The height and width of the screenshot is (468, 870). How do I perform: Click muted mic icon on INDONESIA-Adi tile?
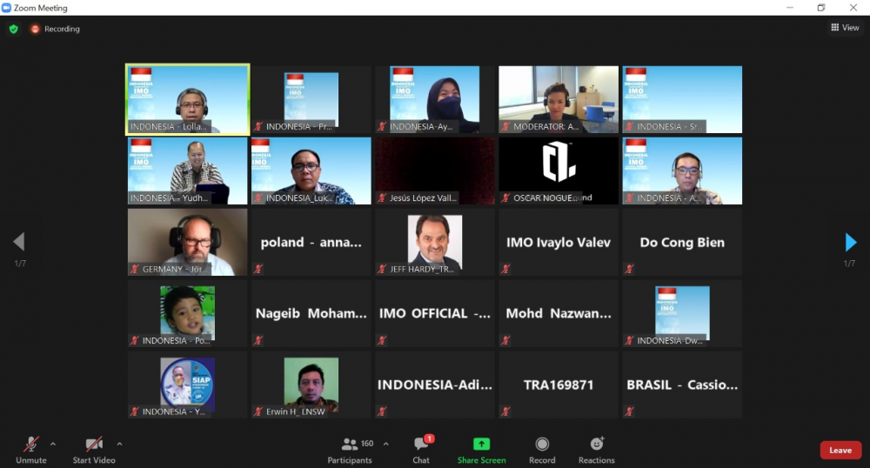coord(382,412)
